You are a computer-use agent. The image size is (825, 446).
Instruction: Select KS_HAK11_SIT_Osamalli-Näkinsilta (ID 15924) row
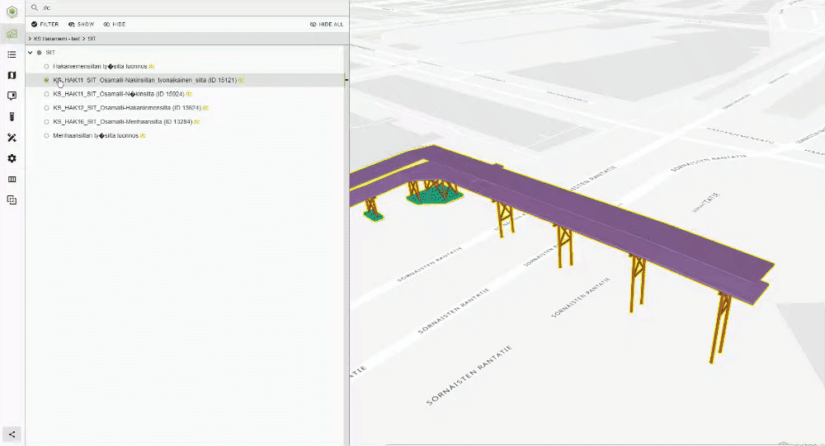pos(185,94)
